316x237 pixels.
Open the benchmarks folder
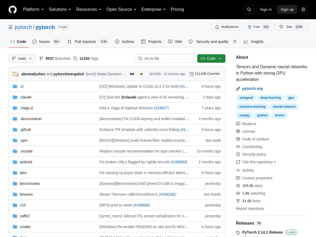[30, 184]
